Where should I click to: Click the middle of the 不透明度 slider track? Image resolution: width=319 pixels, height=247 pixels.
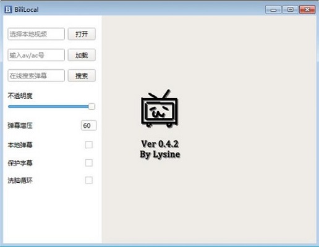tap(51, 106)
